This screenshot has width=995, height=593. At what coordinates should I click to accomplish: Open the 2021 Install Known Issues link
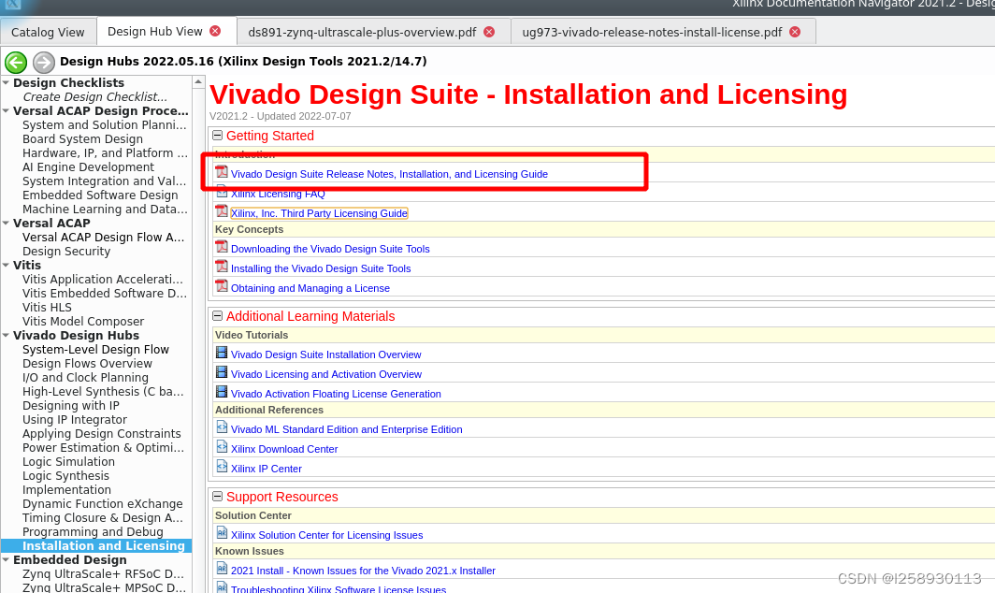[x=363, y=571]
